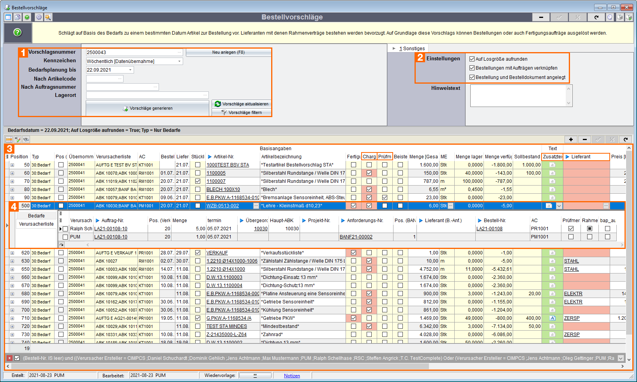Open the Bedarfsplanung bis date dropdown

point(130,70)
